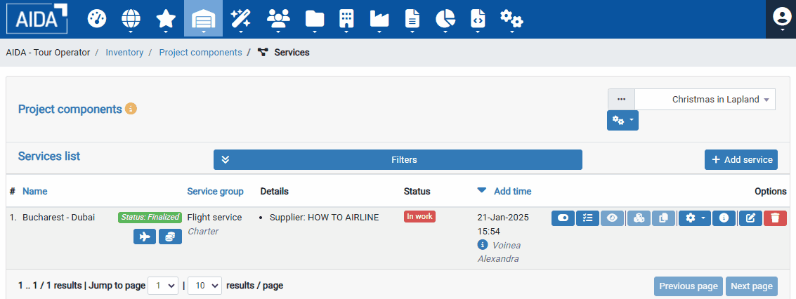796x299 pixels.
Task: Open the highlighted warehouse inventory menu
Action: tap(203, 19)
